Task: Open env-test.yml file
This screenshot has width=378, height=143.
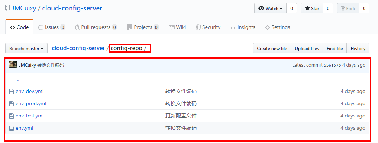Action: (x=30, y=116)
